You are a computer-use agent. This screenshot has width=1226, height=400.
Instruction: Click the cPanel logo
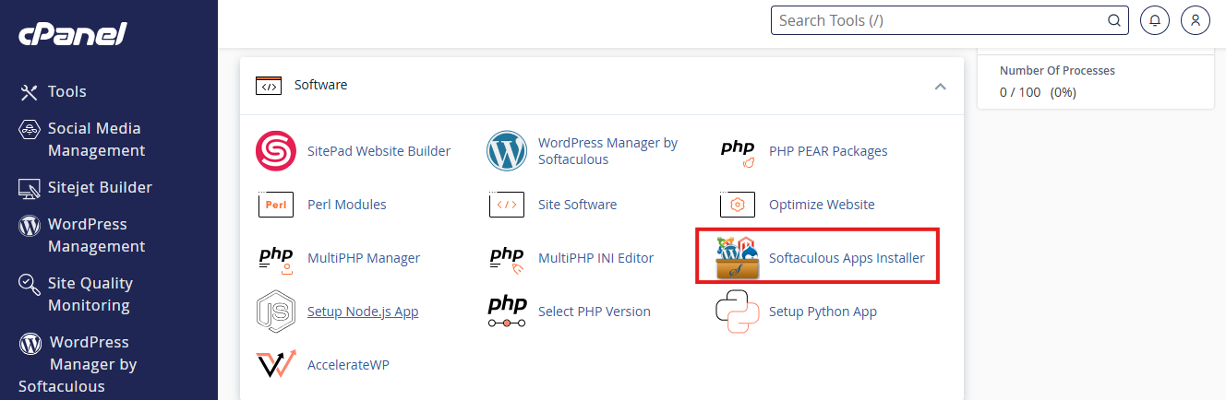73,35
